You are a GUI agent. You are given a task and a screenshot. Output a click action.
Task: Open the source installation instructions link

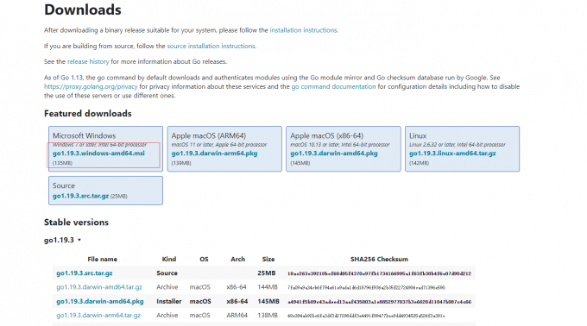point(211,46)
